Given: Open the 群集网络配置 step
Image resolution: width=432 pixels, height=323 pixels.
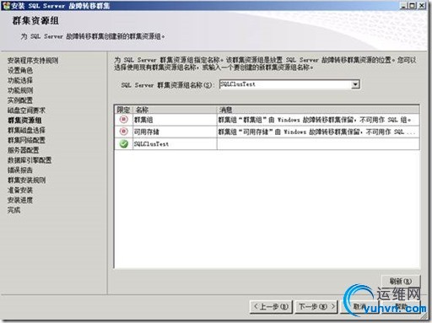Looking at the screenshot, I should coord(26,140).
